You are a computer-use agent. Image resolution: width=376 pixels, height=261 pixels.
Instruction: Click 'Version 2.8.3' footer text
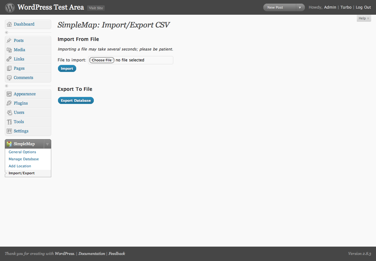pyautogui.click(x=359, y=254)
